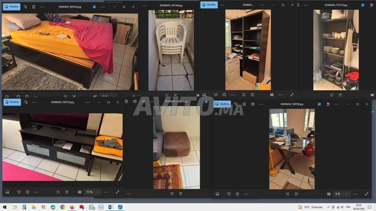Click the blue icon right of the bed photo filename

pyautogui.click(x=94, y=7)
